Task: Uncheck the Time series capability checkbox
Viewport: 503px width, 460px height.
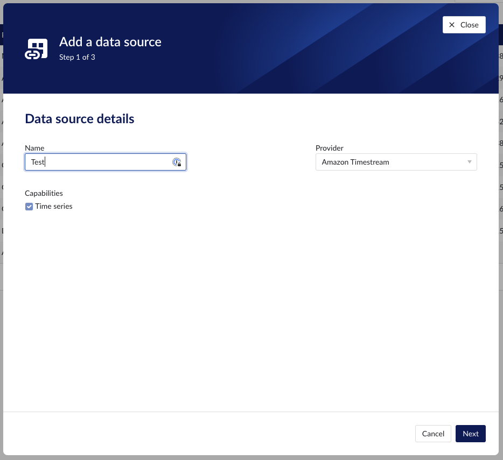Action: tap(29, 207)
